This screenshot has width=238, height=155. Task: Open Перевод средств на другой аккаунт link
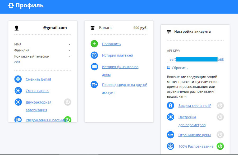tap(125, 88)
